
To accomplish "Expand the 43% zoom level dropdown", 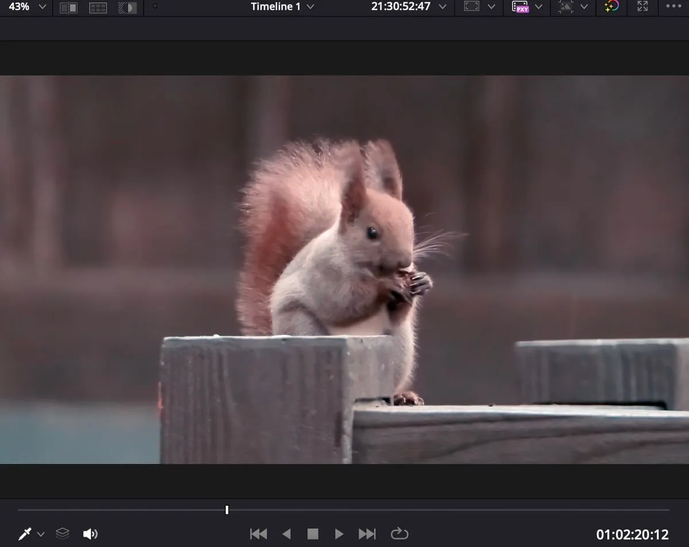I will coord(42,7).
